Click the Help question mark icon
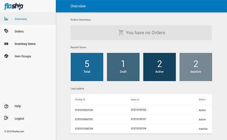 6,106
